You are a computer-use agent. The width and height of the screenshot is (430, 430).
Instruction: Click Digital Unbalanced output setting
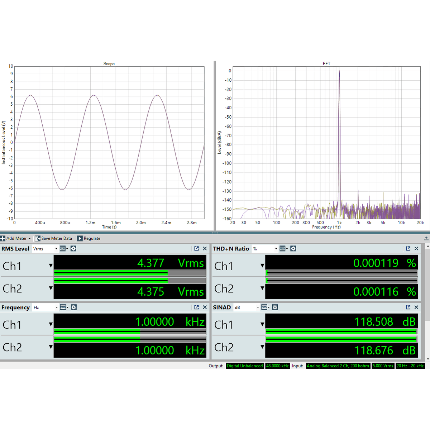[x=245, y=366]
